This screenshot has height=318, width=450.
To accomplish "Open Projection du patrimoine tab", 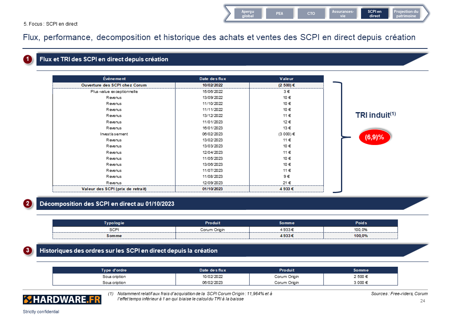I will [406, 14].
